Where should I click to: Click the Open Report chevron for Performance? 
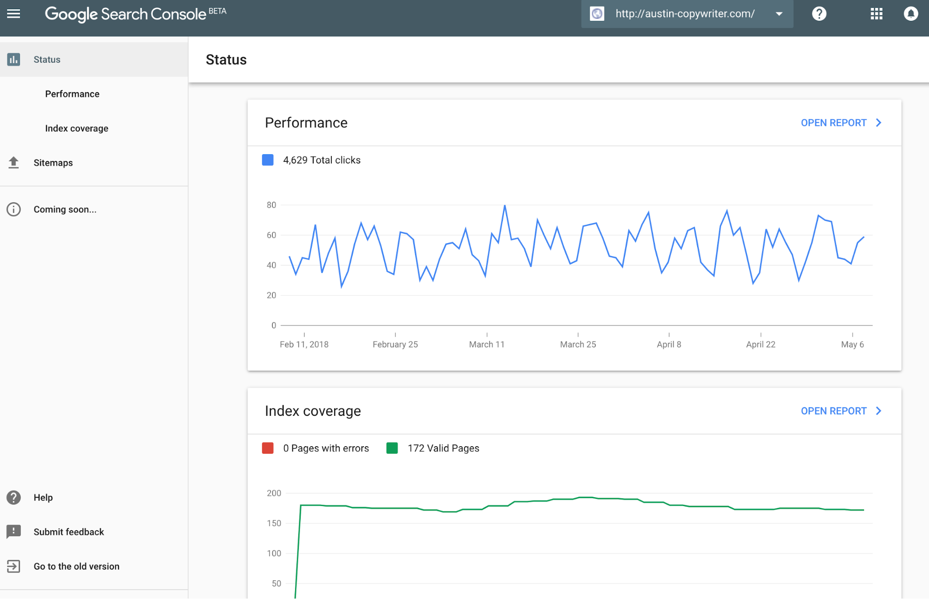coord(878,123)
